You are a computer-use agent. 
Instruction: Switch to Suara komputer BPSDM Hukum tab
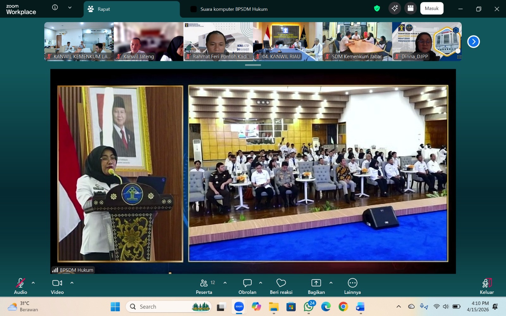coord(233,9)
